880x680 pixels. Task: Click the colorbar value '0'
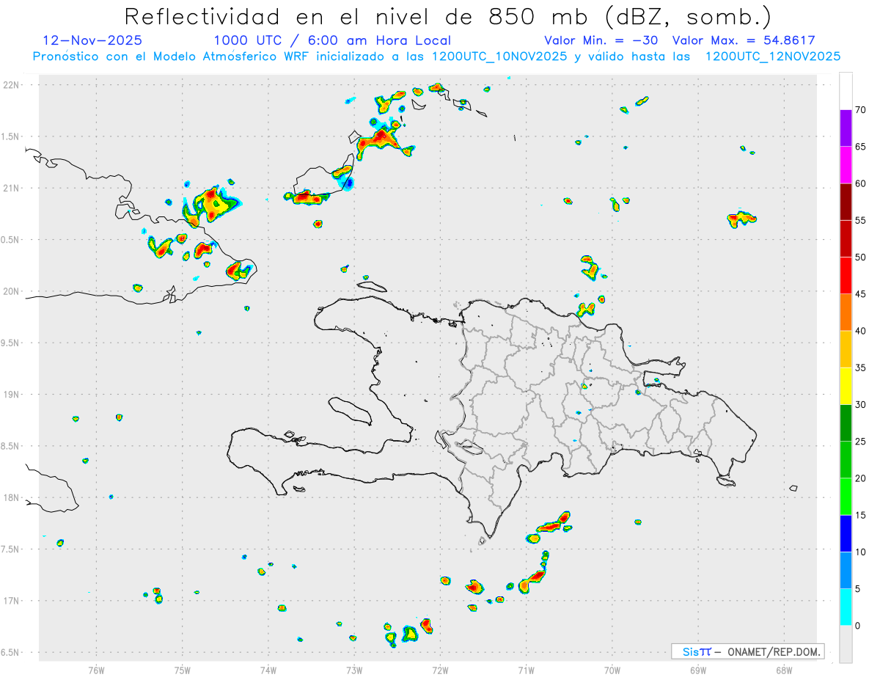click(858, 626)
